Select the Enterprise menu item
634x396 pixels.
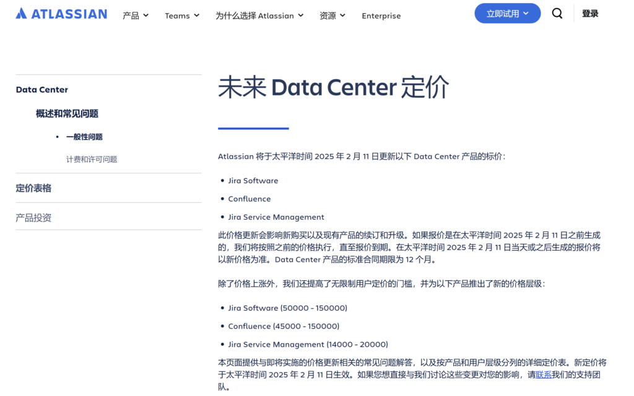(x=381, y=15)
